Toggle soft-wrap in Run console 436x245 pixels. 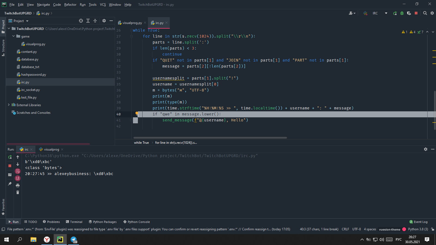[x=18, y=171]
